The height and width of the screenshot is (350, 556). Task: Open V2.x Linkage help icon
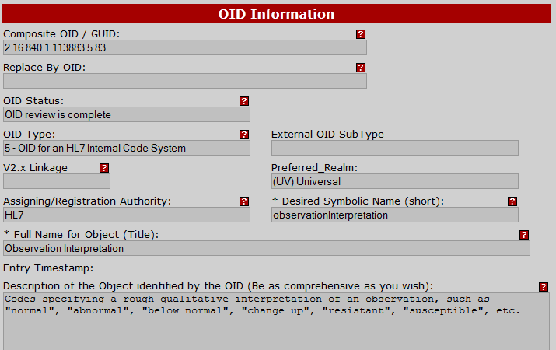104,168
